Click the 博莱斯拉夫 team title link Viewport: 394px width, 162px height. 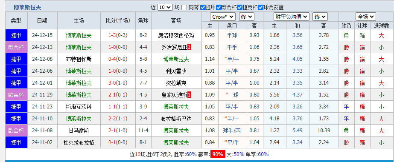pos(27,8)
